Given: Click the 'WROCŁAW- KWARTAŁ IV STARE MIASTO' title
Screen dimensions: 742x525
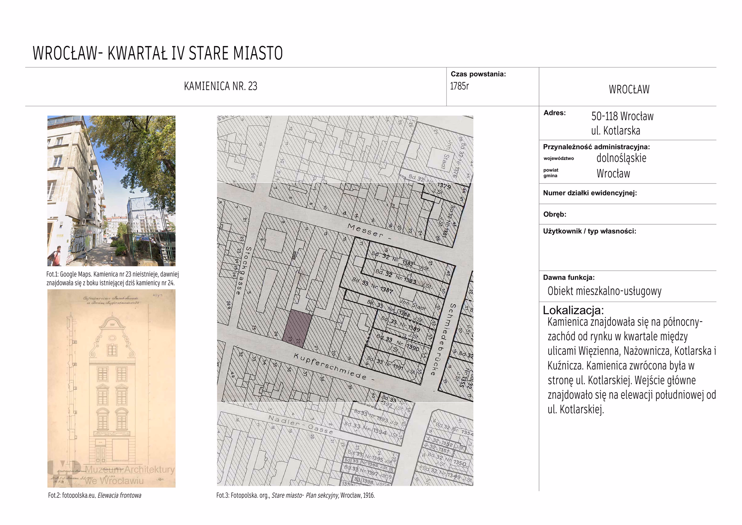Looking at the screenshot, I should (x=158, y=53).
